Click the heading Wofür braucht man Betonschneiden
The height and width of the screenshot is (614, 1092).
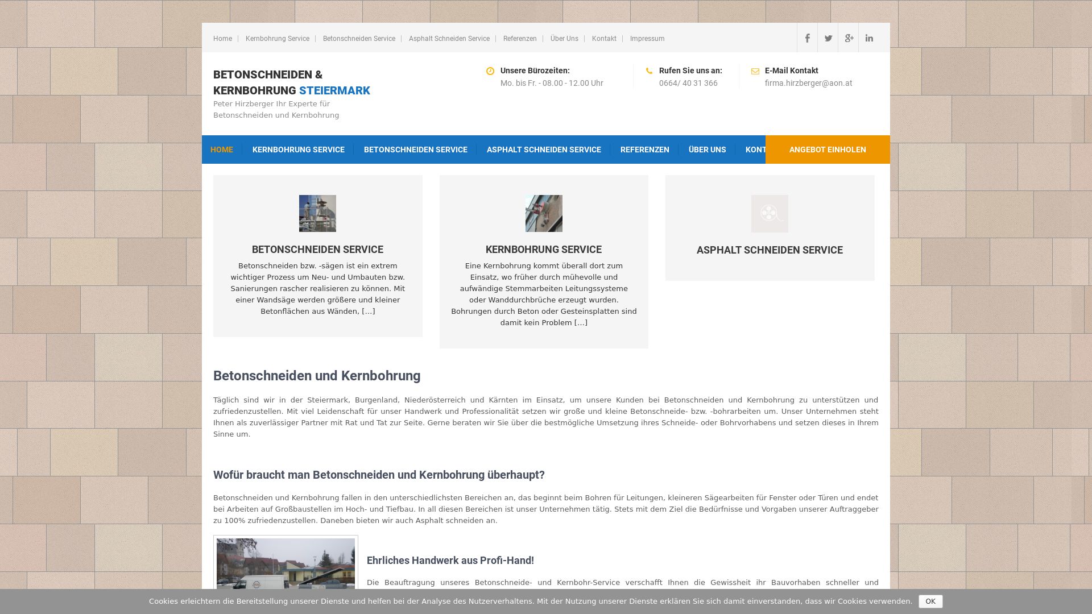379,475
